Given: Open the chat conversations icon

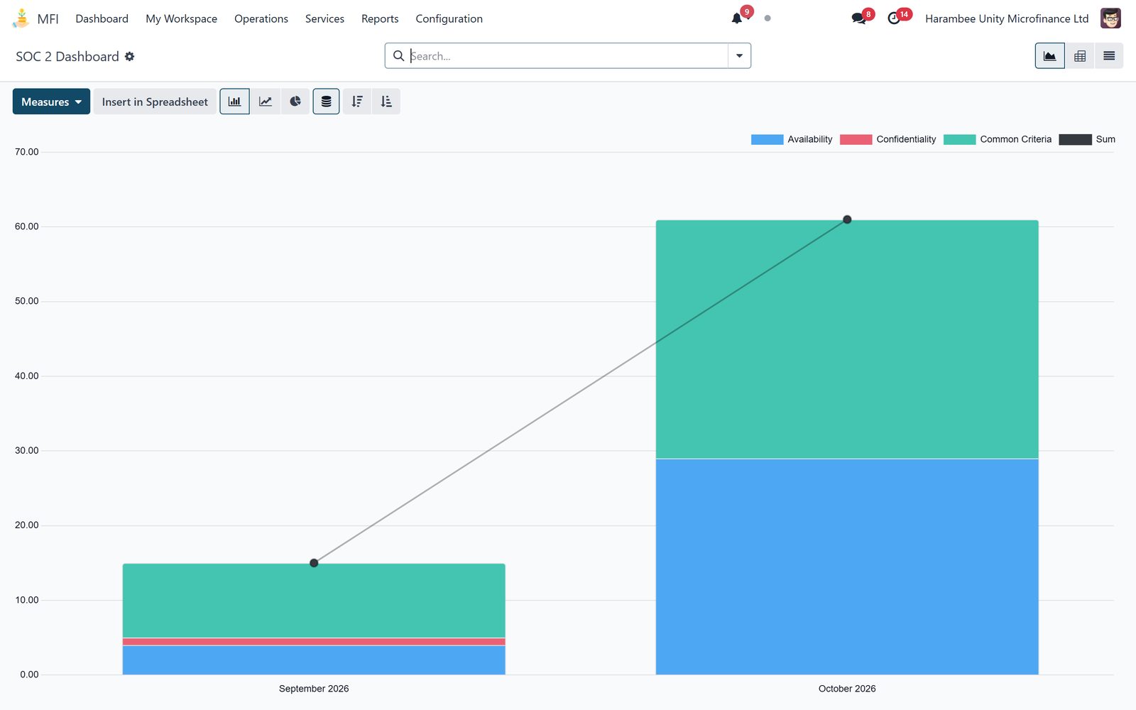Looking at the screenshot, I should click(x=858, y=18).
